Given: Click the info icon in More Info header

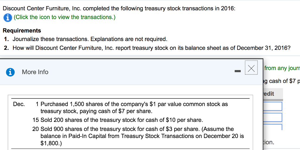Looking at the screenshot, I should coord(11,72).
